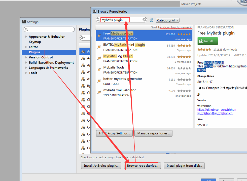The height and width of the screenshot is (181, 247).
Task: Select the Free MyBatis plugin row
Action: click(x=144, y=36)
